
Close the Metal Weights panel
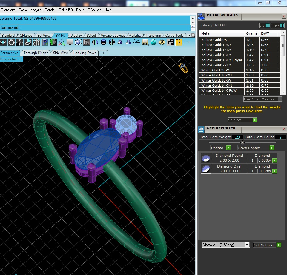284,16
